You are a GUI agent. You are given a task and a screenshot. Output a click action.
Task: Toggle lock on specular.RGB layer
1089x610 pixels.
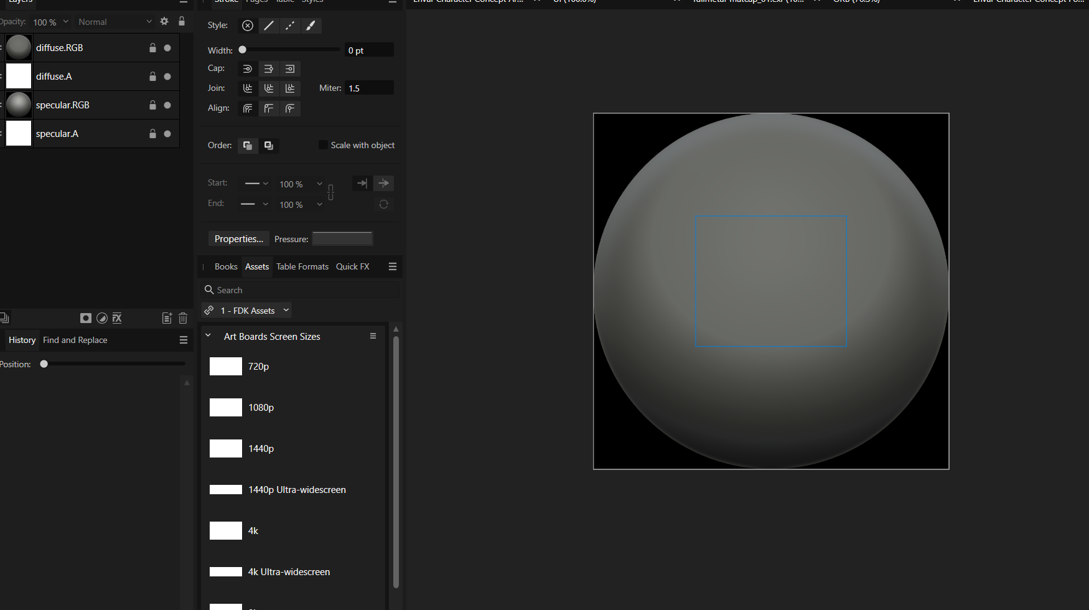click(x=152, y=105)
